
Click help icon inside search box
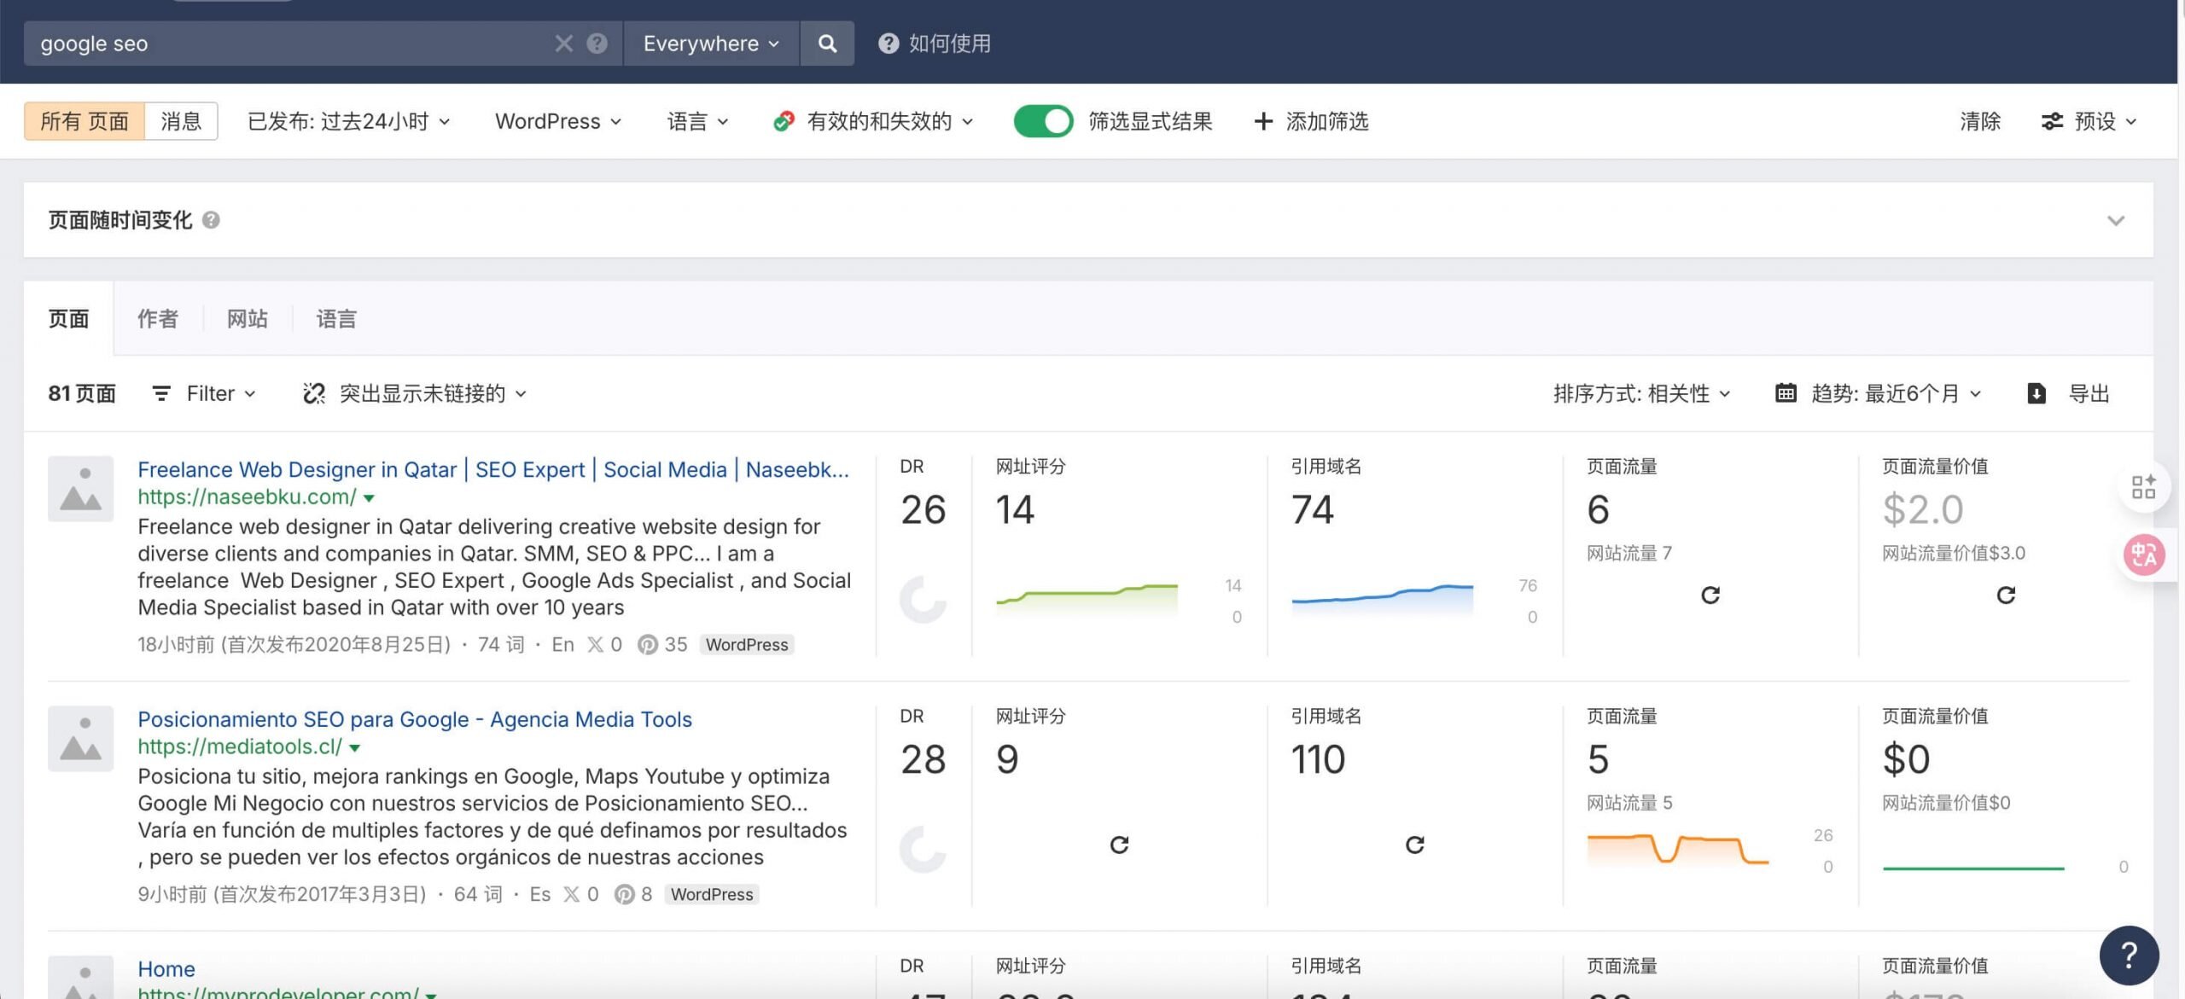[x=597, y=44]
